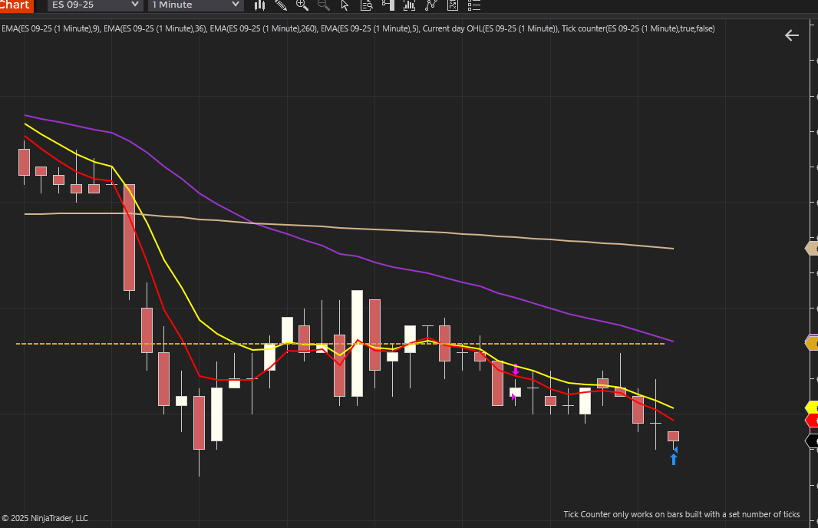Click the Tick counter indicator label

coord(638,28)
